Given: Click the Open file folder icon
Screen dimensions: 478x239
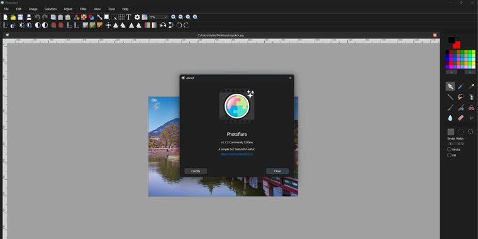Looking at the screenshot, I should [x=13, y=18].
